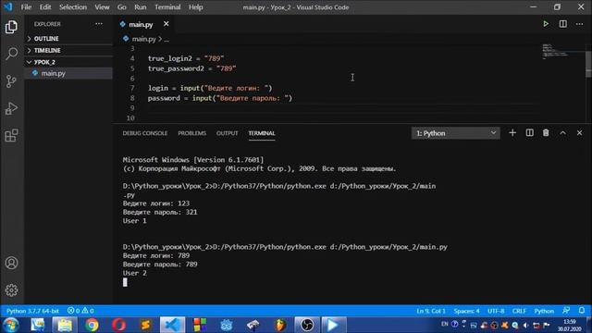This screenshot has width=592, height=333.
Task: Click Ln 9, Col 1 in status bar
Action: click(x=431, y=311)
